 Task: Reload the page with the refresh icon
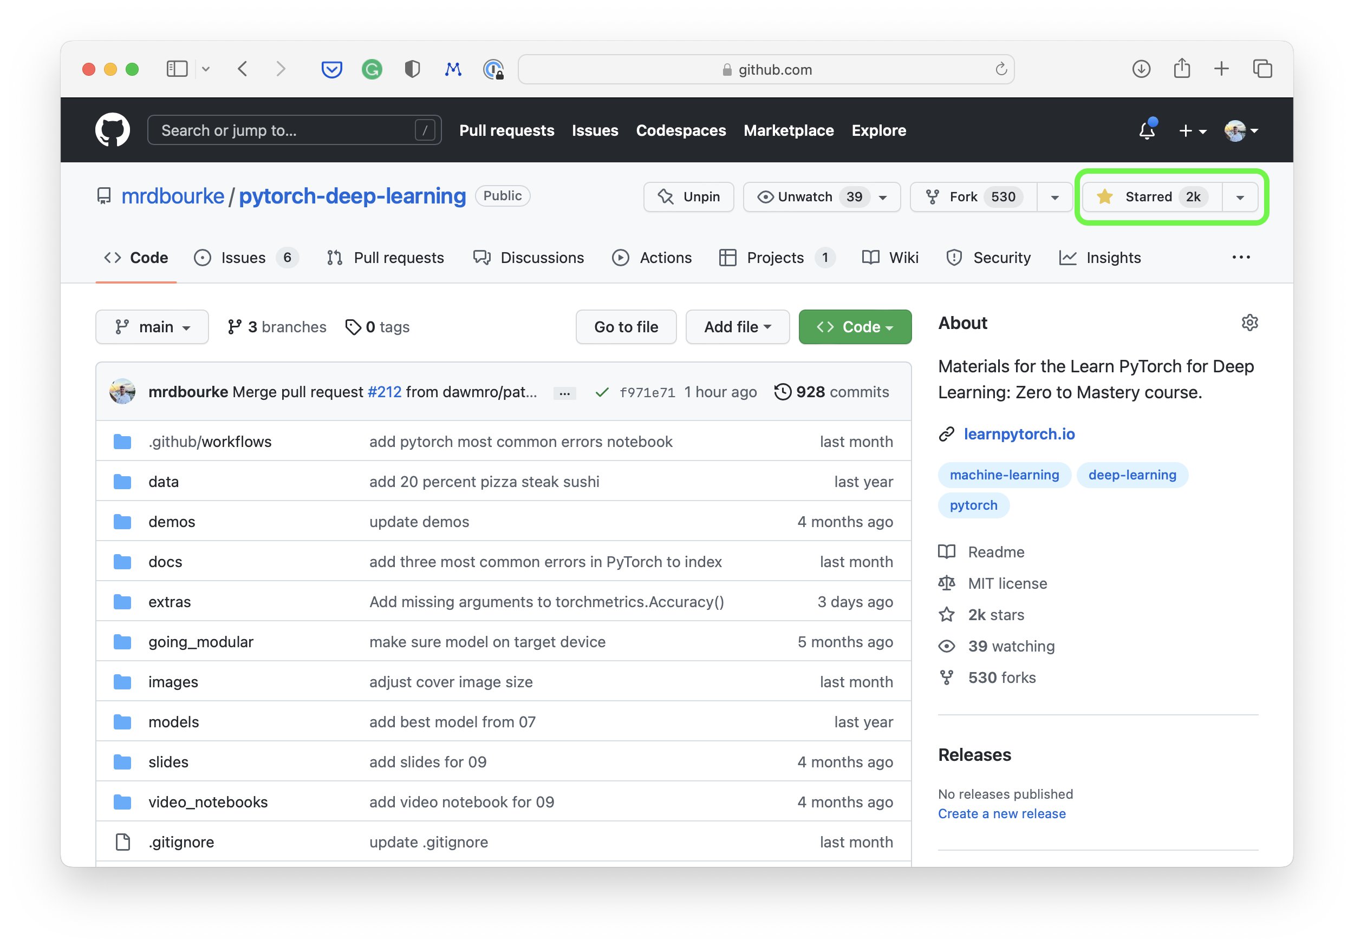coord(1001,70)
